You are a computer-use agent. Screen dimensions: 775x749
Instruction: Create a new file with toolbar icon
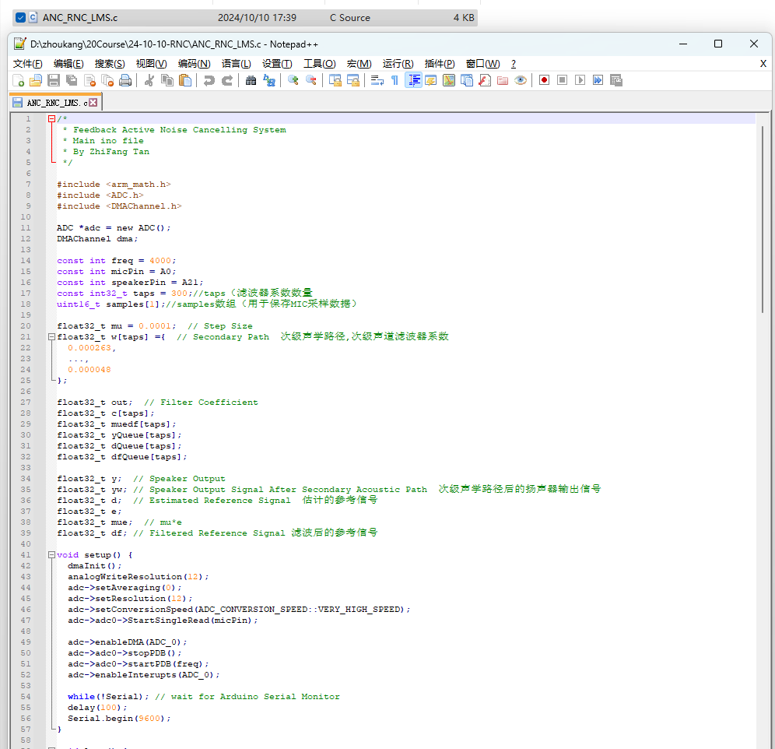tap(19, 80)
